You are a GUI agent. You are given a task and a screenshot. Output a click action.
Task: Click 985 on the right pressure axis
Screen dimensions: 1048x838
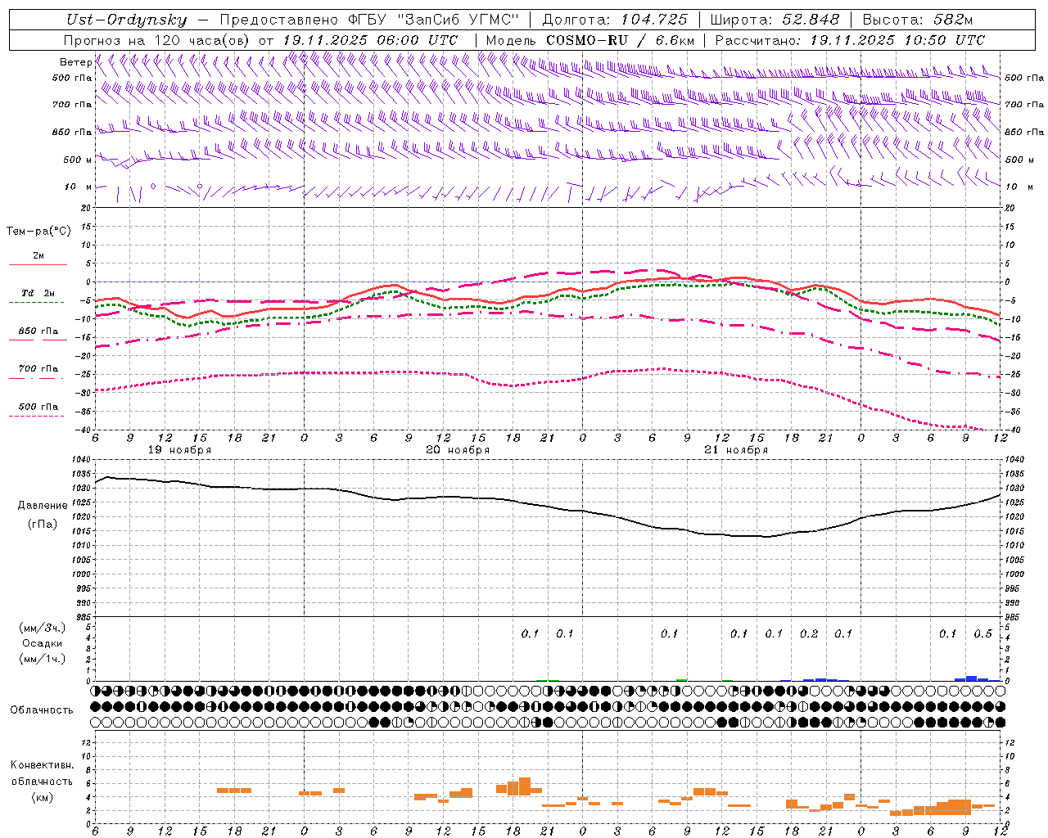[1014, 617]
